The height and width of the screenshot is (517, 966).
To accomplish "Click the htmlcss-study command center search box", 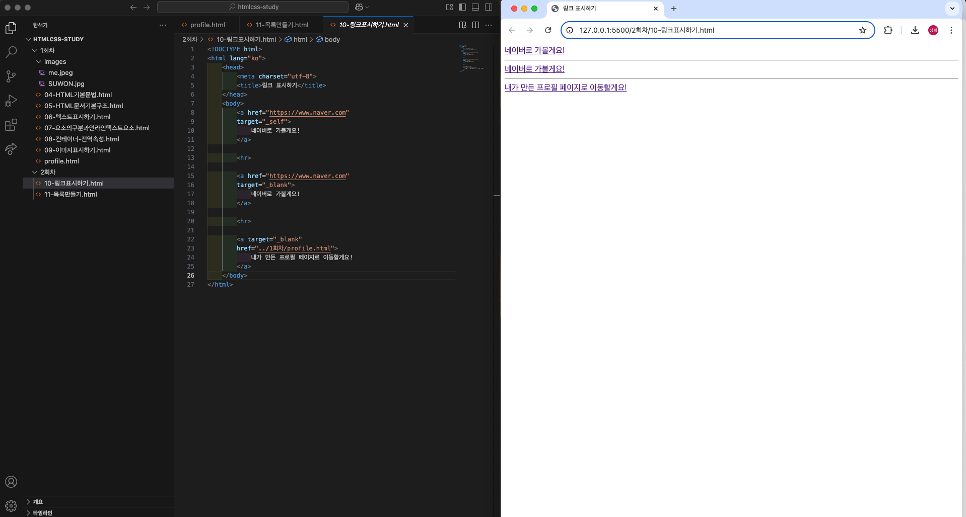I will [x=253, y=7].
